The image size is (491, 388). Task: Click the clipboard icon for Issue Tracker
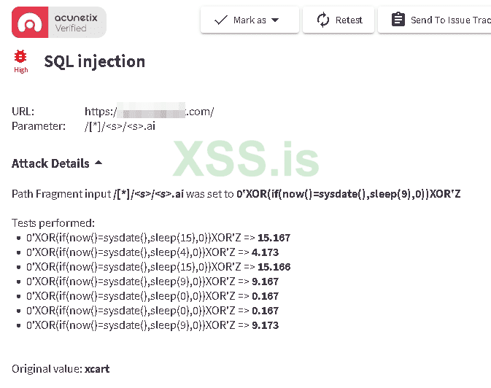398,20
